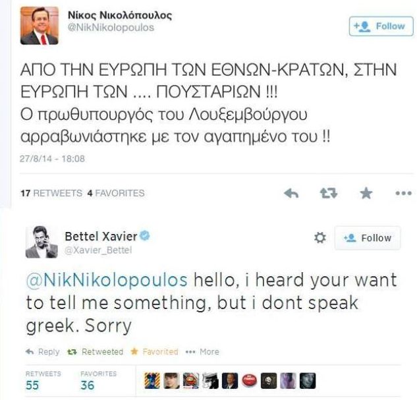
Task: Click the reply arrow icon on Nikolopoulos's tweet
Action: [x=291, y=193]
